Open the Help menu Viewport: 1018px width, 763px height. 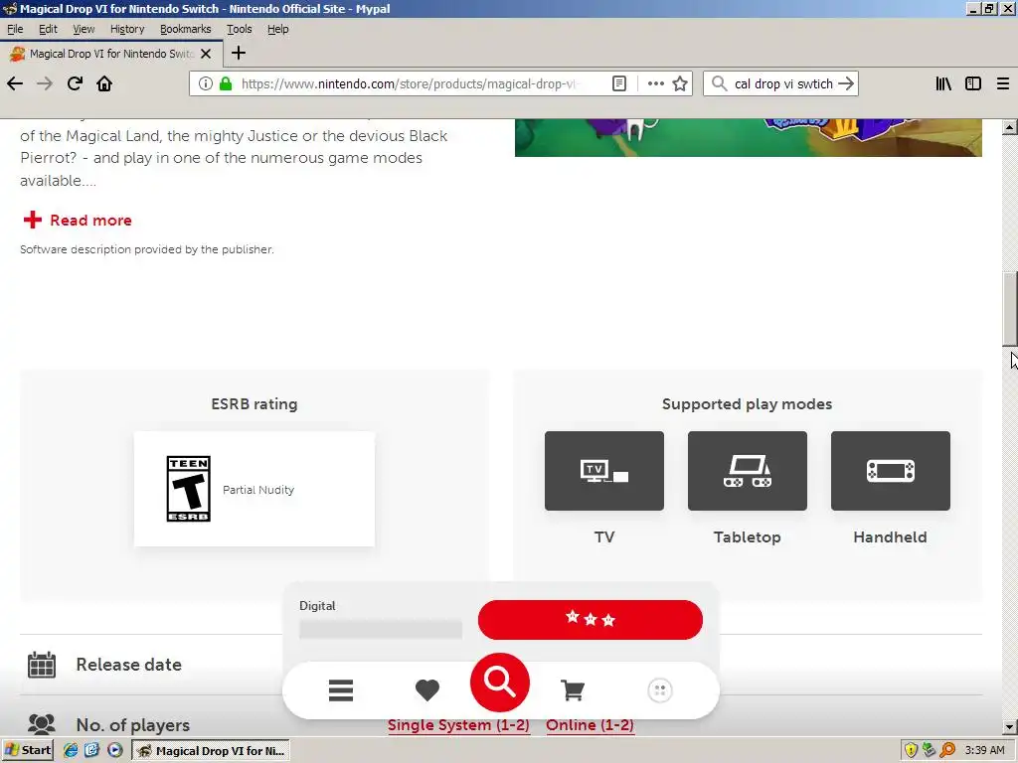click(278, 29)
